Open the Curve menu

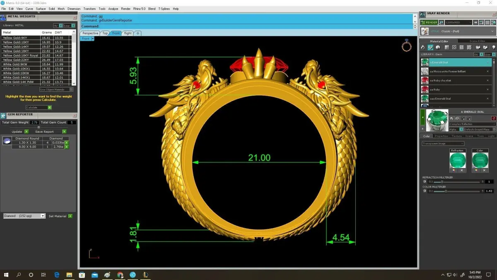[x=29, y=9]
